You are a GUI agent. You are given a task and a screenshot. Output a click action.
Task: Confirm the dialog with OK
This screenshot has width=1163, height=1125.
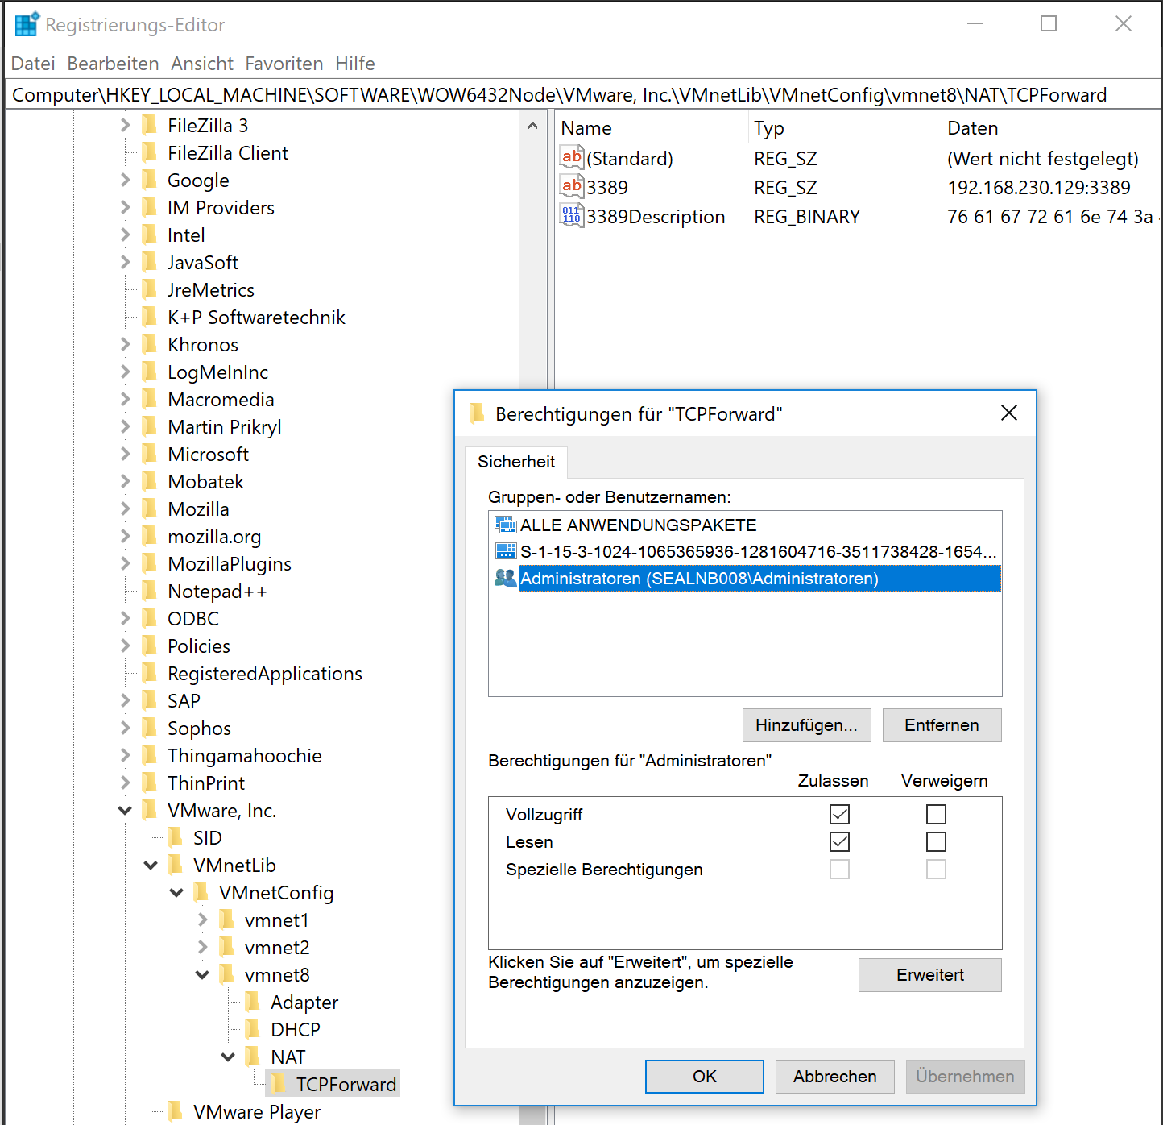point(704,1076)
